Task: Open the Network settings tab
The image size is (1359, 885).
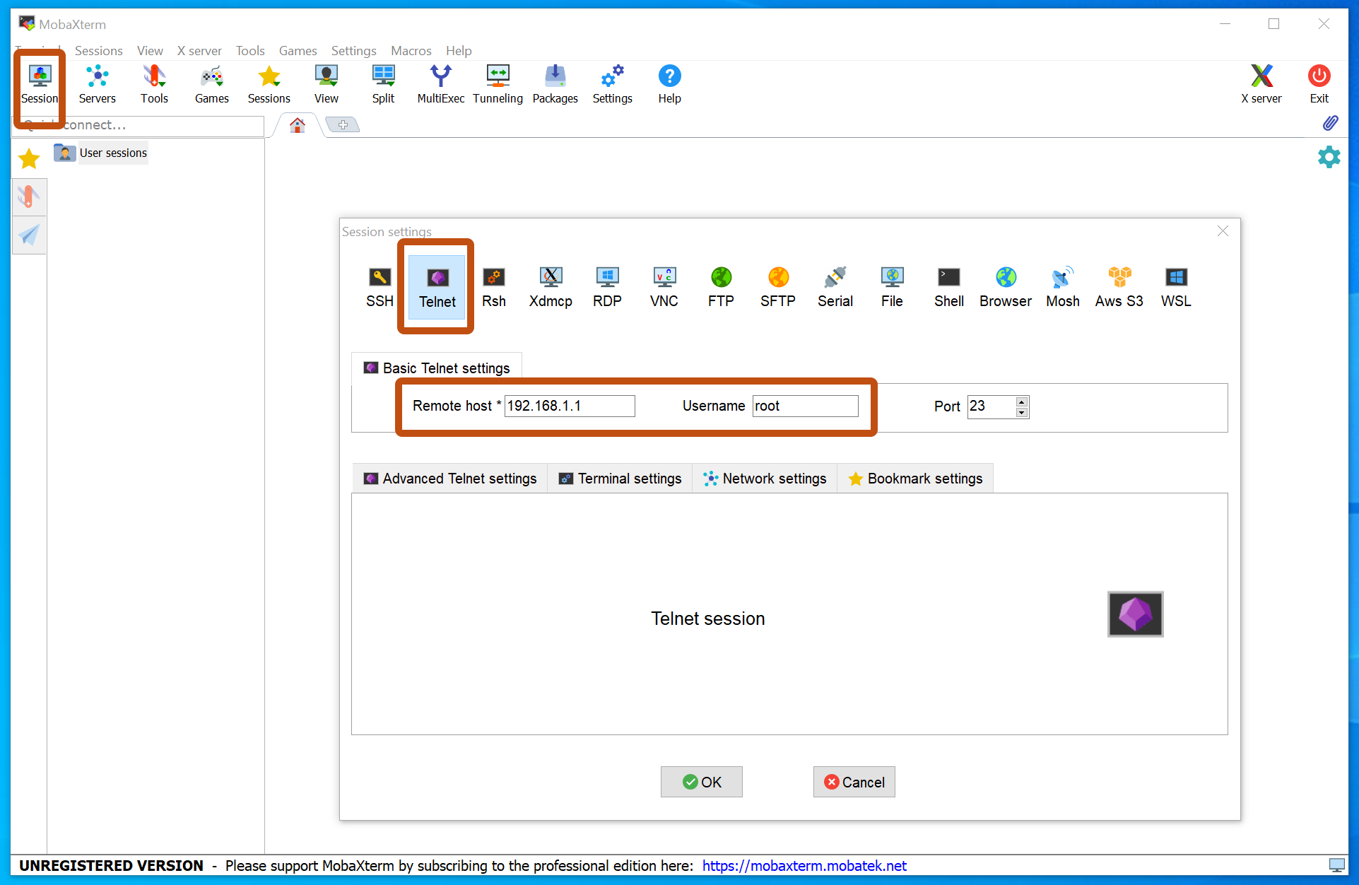Action: click(765, 479)
